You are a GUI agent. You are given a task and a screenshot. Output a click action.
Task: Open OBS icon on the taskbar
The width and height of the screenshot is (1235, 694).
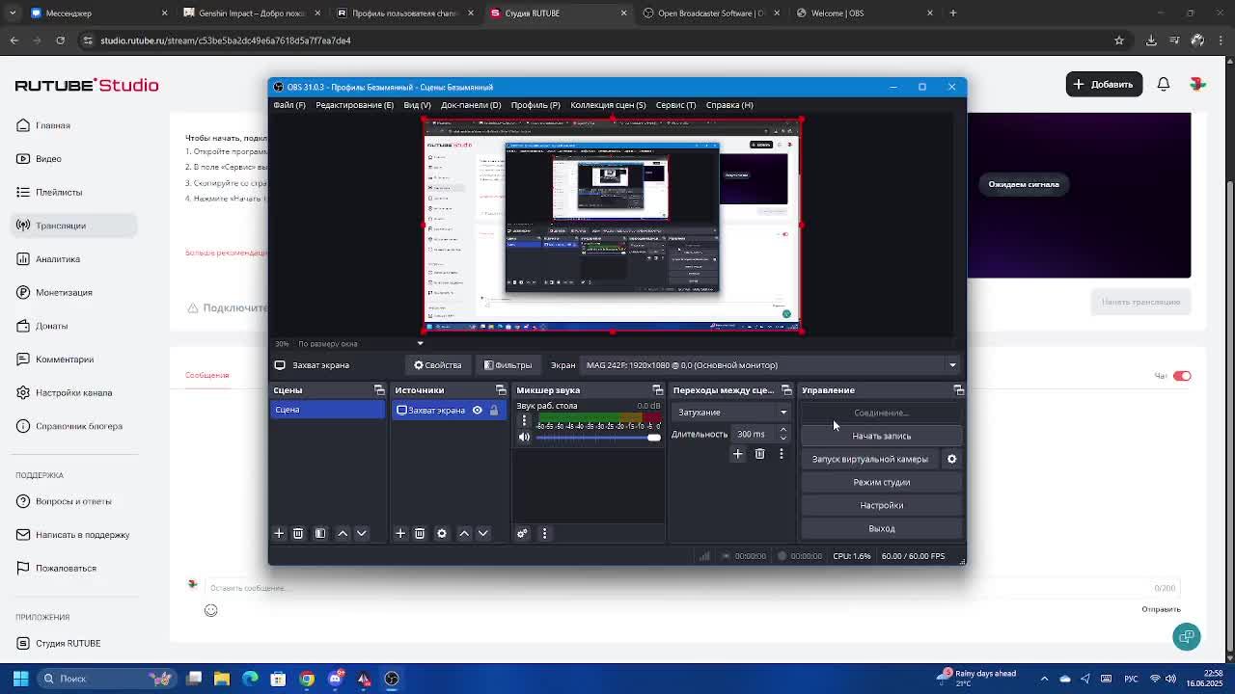pyautogui.click(x=392, y=679)
